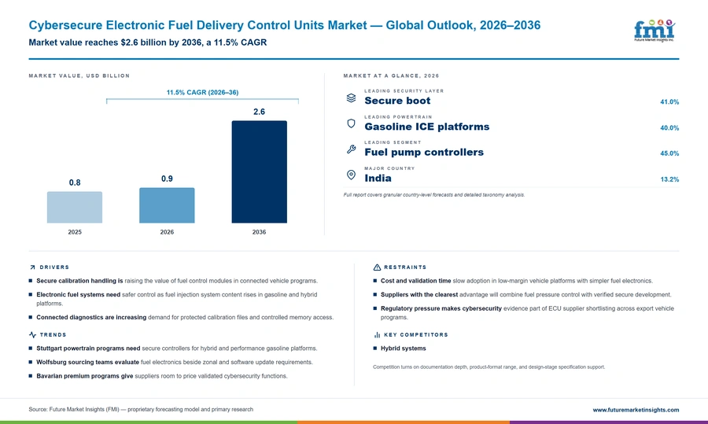Click the Market at a Glance, 2026 heading
Screen dimensions: 708x424
point(391,76)
